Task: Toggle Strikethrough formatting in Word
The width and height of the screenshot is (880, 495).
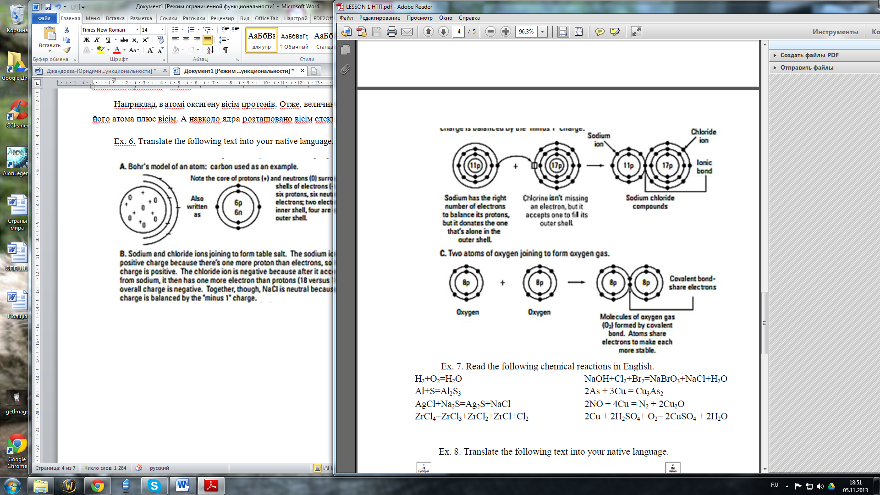Action: pyautogui.click(x=124, y=40)
